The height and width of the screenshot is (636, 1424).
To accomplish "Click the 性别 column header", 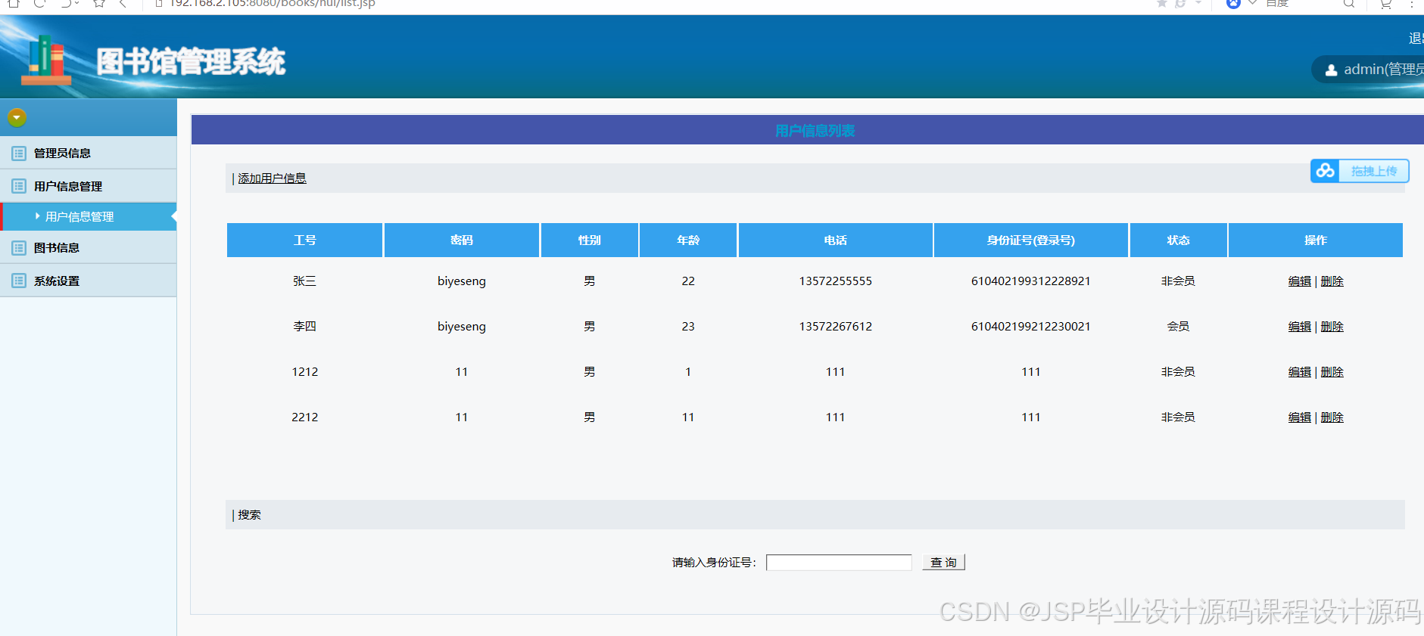I will pyautogui.click(x=589, y=240).
